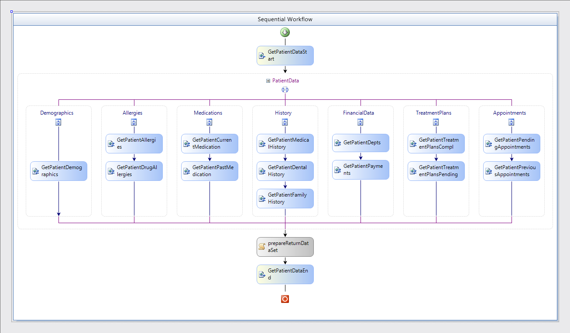Click the icon in GetPatientCurrentMedication activity

187,144
